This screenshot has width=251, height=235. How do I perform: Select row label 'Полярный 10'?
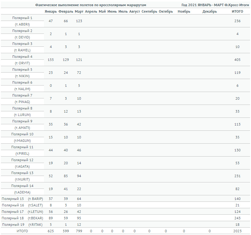coord(22,134)
